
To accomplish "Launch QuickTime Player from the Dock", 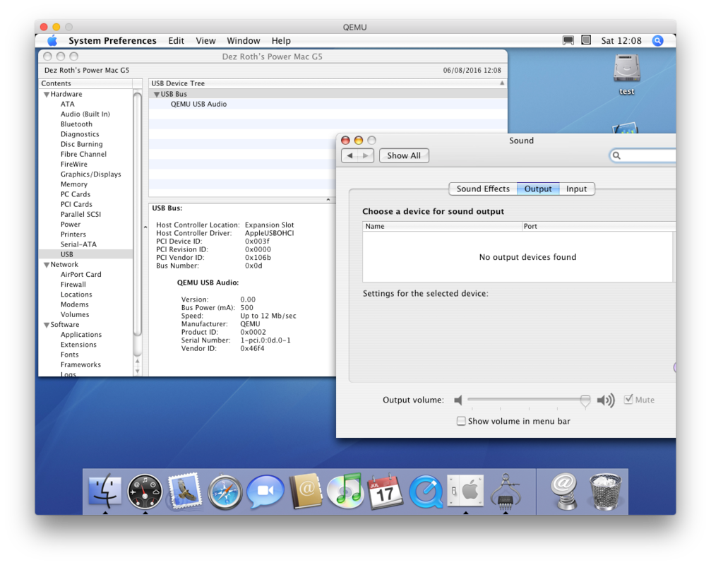I will [x=425, y=492].
